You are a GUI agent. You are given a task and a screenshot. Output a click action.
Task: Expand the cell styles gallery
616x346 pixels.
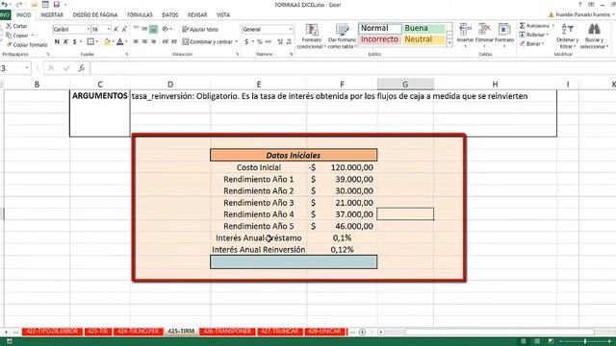[449, 43]
